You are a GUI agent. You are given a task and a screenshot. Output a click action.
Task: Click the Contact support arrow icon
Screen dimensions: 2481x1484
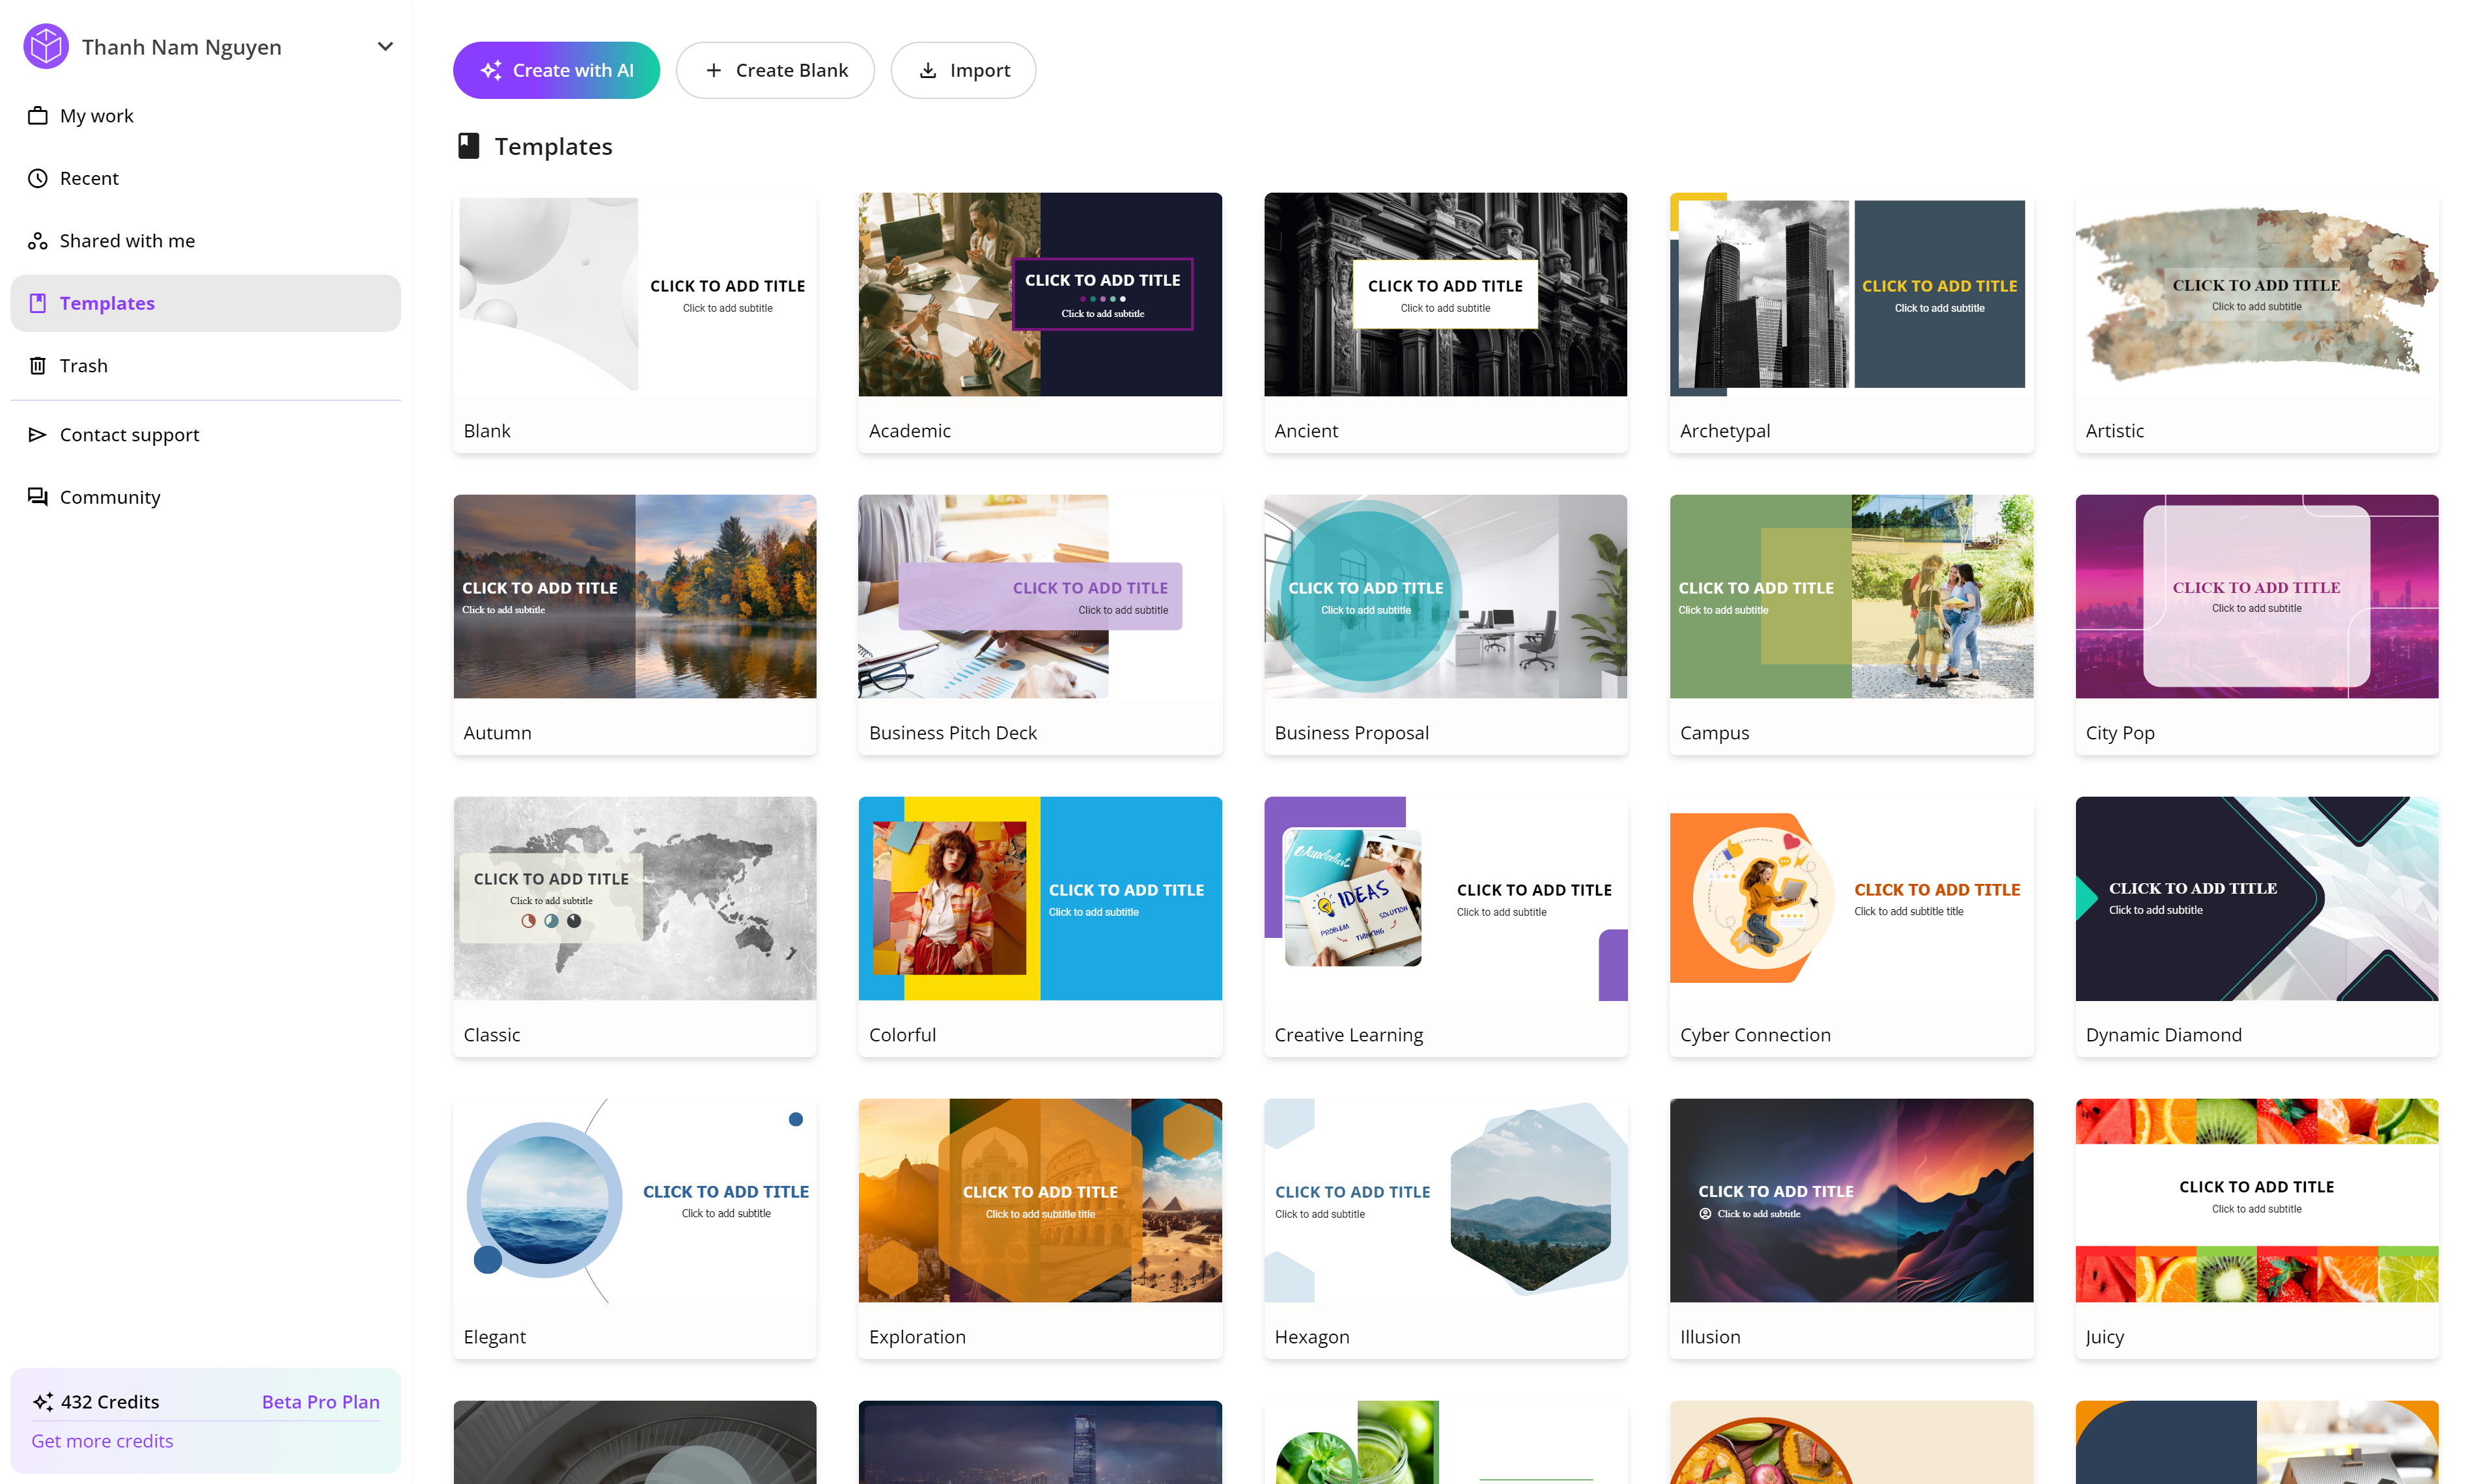click(38, 435)
